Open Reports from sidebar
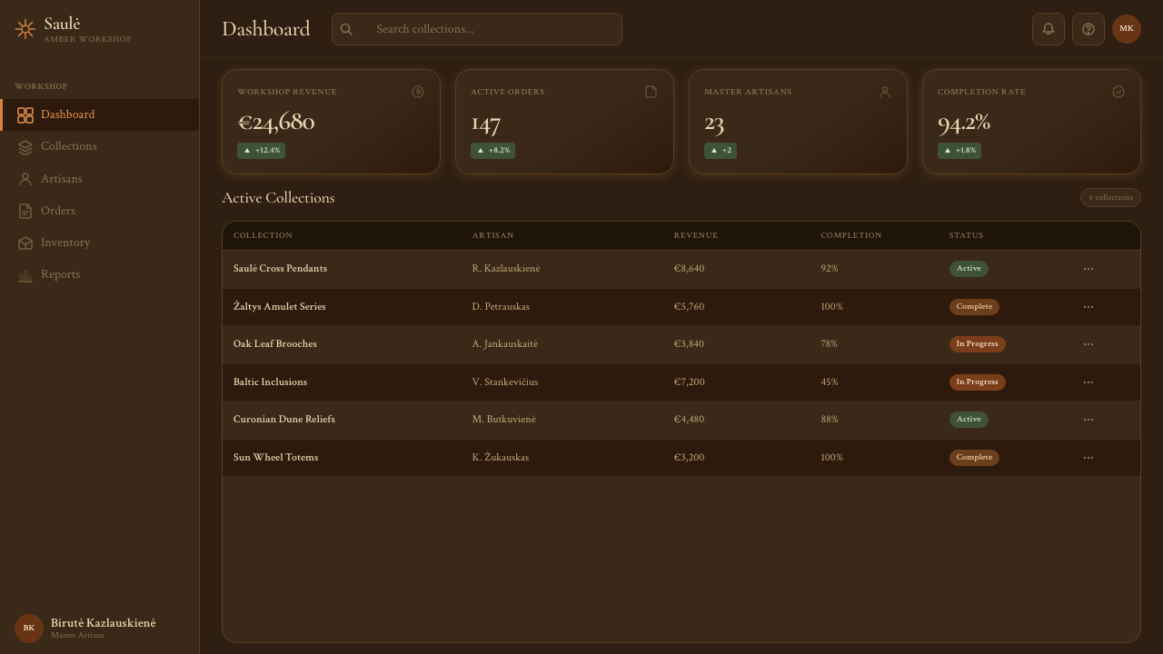Image resolution: width=1163 pixels, height=654 pixels. click(x=100, y=274)
